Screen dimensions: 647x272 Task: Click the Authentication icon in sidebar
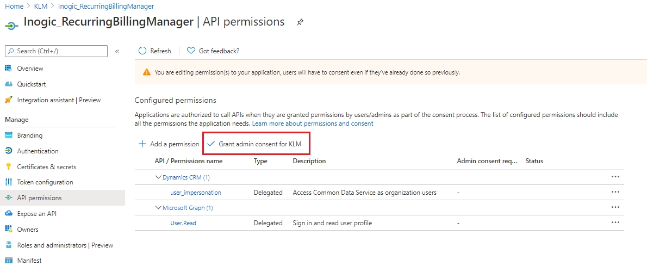[x=8, y=151]
